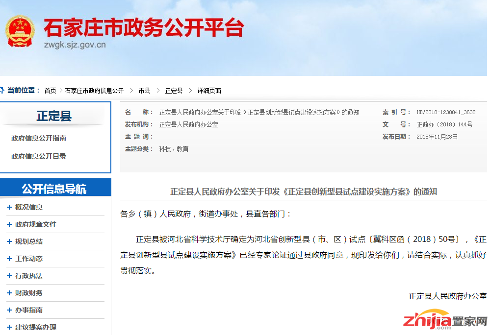Open 概况信息 navigation item
This screenshot has height=335, width=491.
pyautogui.click(x=29, y=207)
